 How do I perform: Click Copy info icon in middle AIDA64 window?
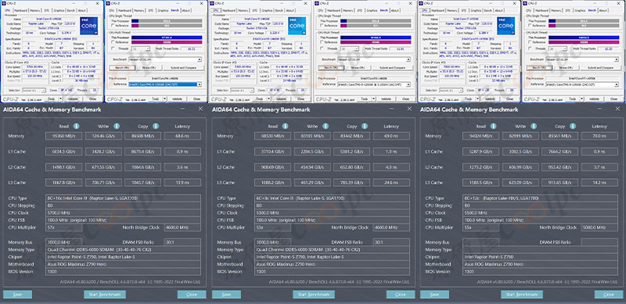tap(365, 126)
